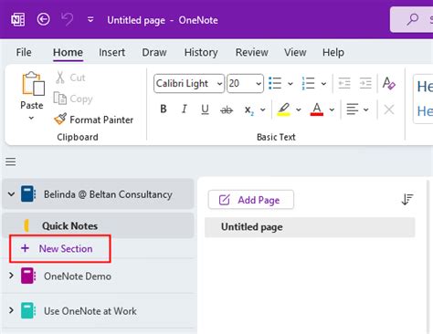
Task: Expand the Paste options arrow
Action: pos(31,118)
